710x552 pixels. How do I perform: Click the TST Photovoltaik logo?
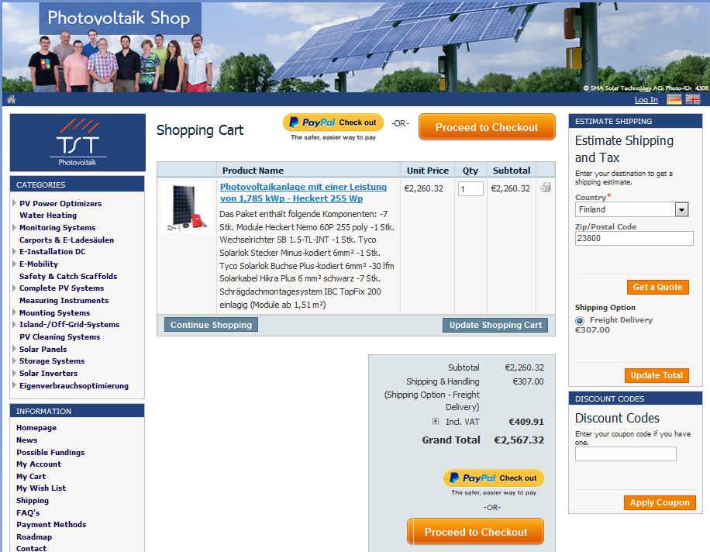pos(78,143)
